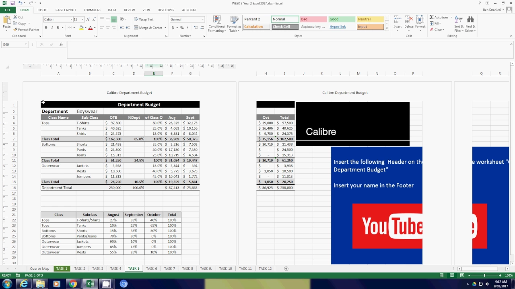Toggle Underline formatting
This screenshot has height=289, width=515.
click(58, 28)
